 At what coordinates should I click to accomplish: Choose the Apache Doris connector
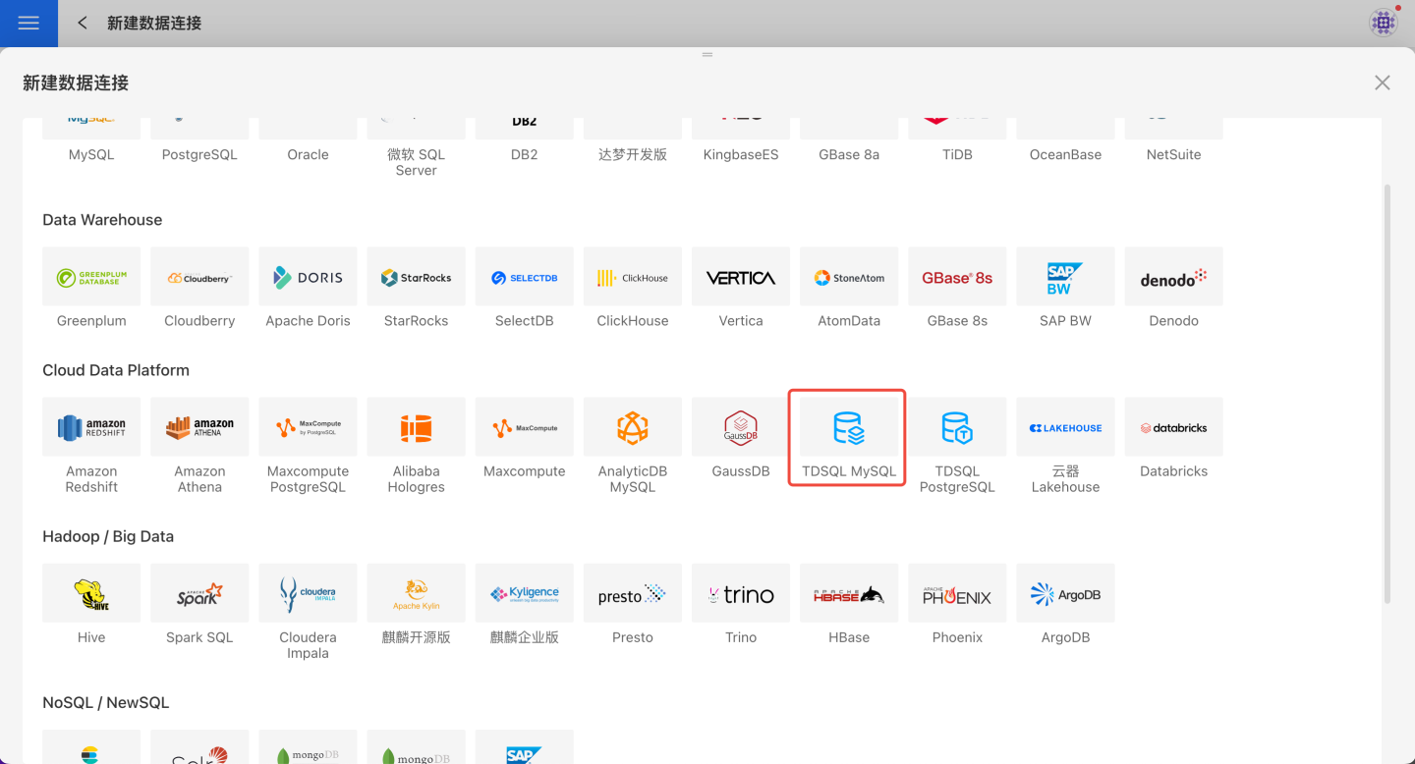point(308,278)
